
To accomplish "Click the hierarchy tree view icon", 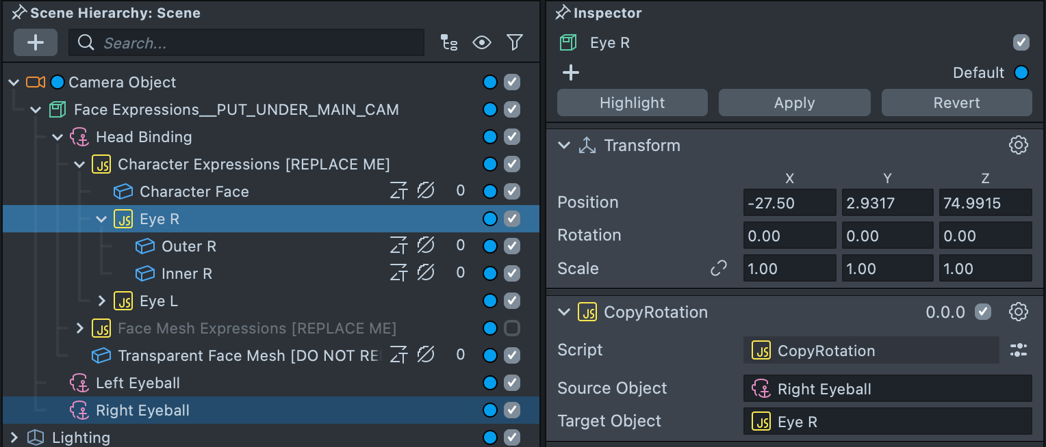I will pyautogui.click(x=449, y=43).
